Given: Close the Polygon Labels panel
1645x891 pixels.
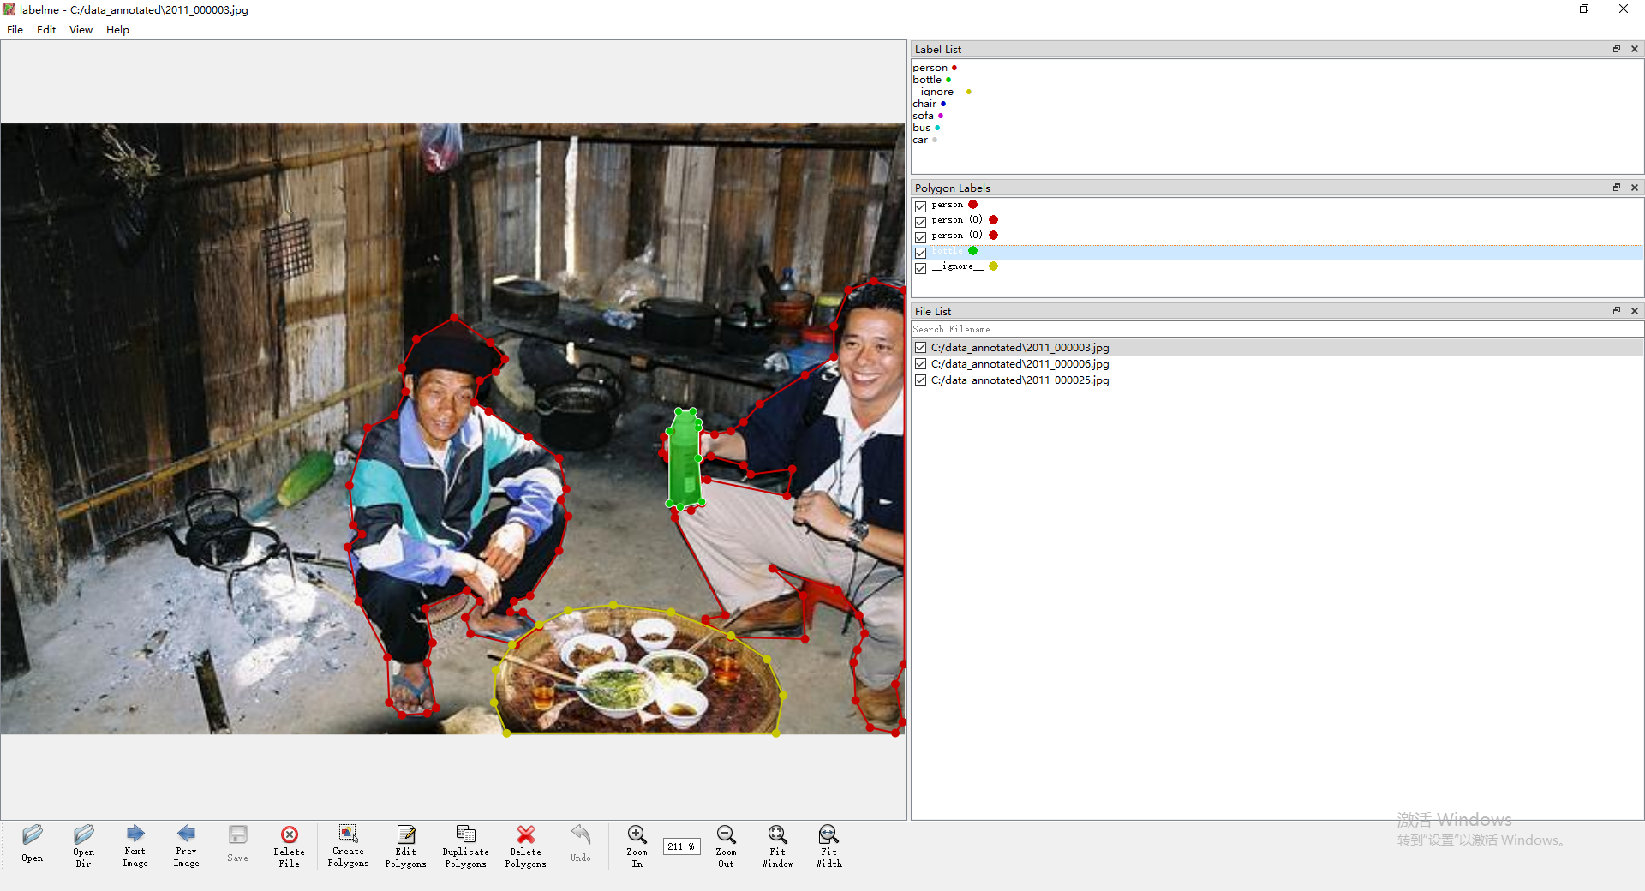Looking at the screenshot, I should [x=1635, y=188].
